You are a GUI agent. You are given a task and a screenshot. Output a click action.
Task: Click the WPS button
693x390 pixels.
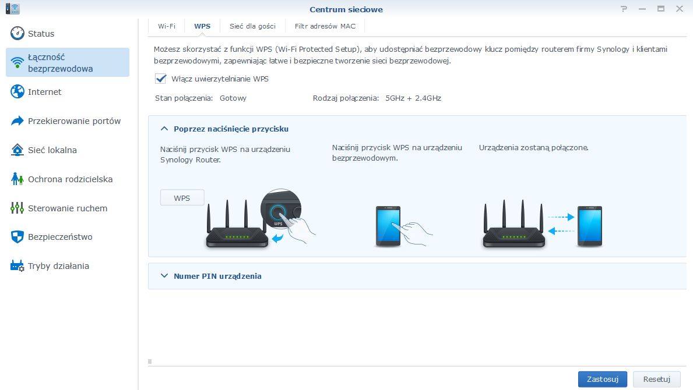pyautogui.click(x=182, y=198)
